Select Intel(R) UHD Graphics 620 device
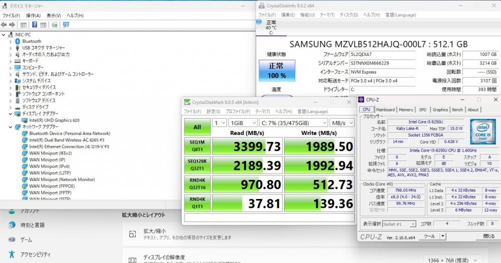 coord(54,120)
